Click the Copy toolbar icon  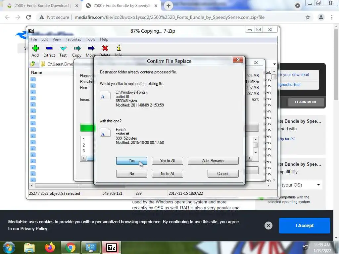[77, 48]
